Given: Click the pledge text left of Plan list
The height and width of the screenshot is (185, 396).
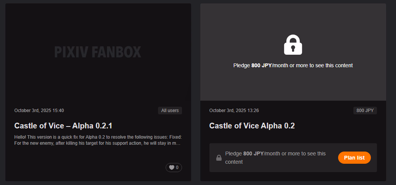Looking at the screenshot, I should [275, 154].
